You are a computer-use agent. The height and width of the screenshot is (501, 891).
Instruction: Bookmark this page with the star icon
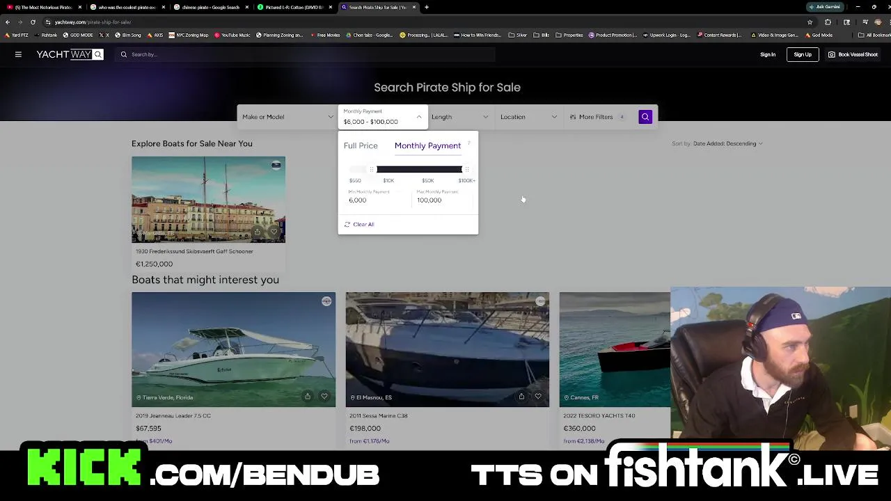(x=810, y=22)
